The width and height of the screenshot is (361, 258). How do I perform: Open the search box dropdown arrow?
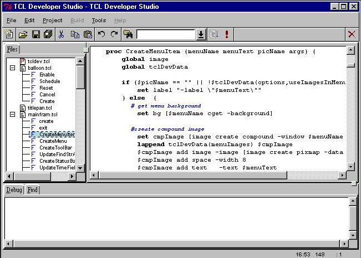tap(201, 34)
